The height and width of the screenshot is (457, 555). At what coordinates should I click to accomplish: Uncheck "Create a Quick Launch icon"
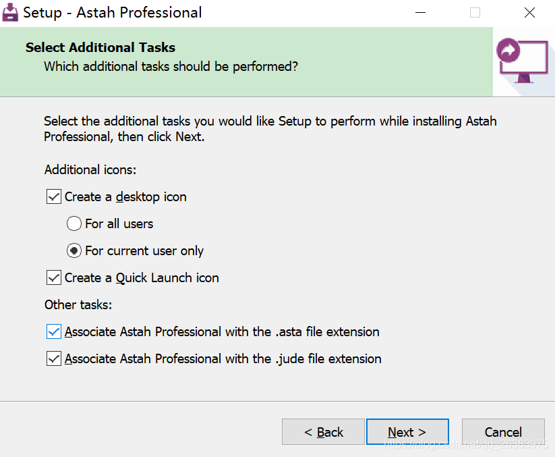tap(53, 277)
